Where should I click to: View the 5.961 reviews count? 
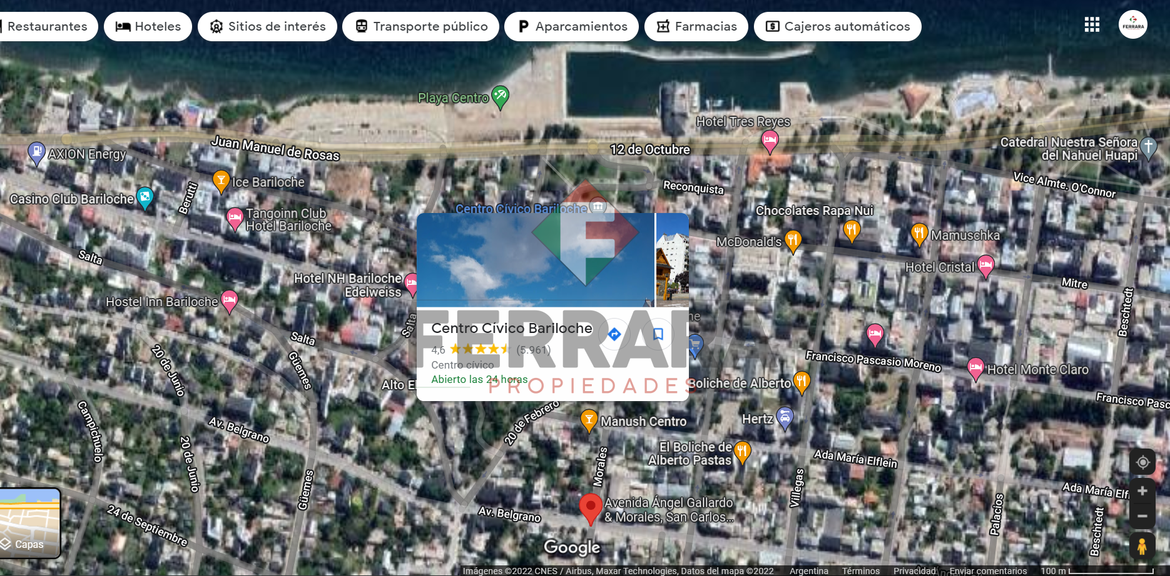pyautogui.click(x=534, y=350)
